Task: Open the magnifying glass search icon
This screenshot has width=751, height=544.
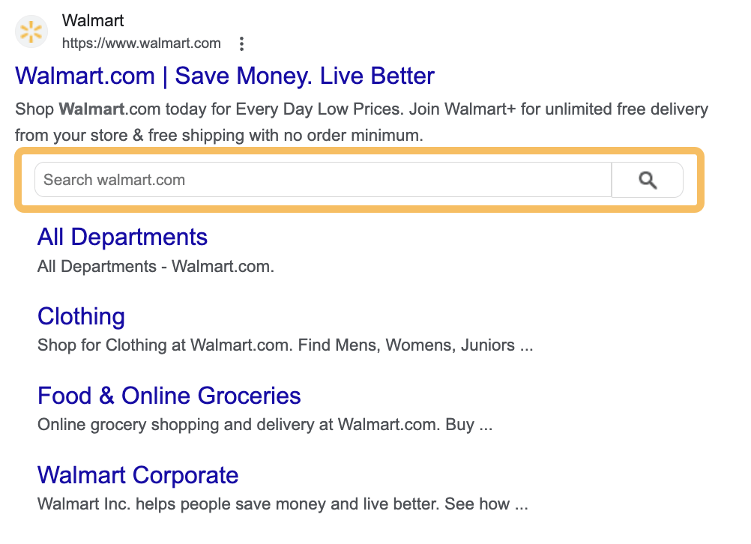Action: 646,179
